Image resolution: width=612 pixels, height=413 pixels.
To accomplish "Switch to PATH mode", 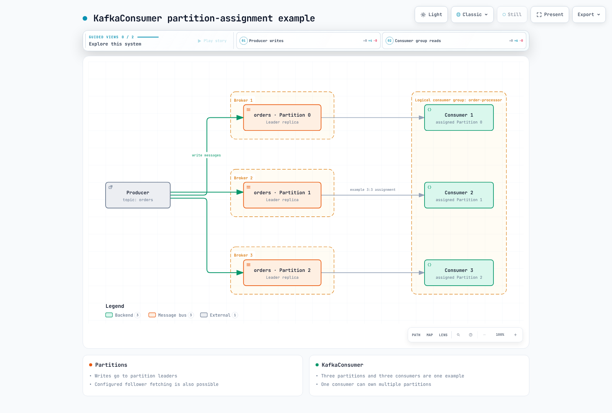I will (x=416, y=335).
